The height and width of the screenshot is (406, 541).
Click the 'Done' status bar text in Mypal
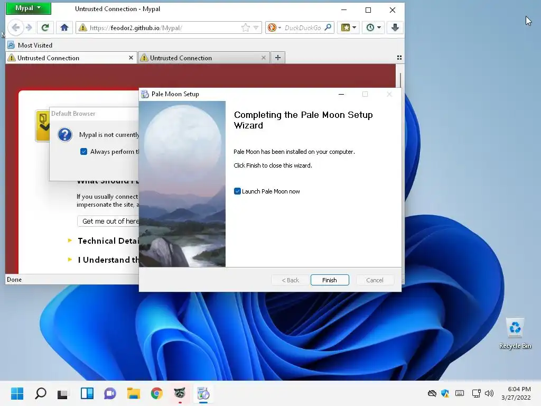click(14, 280)
